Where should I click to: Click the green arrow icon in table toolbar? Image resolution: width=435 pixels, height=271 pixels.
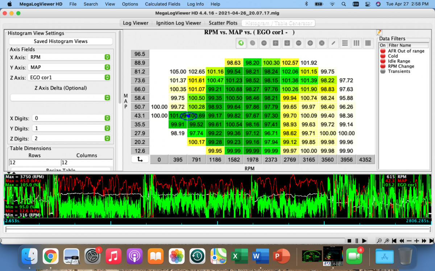pos(241,43)
